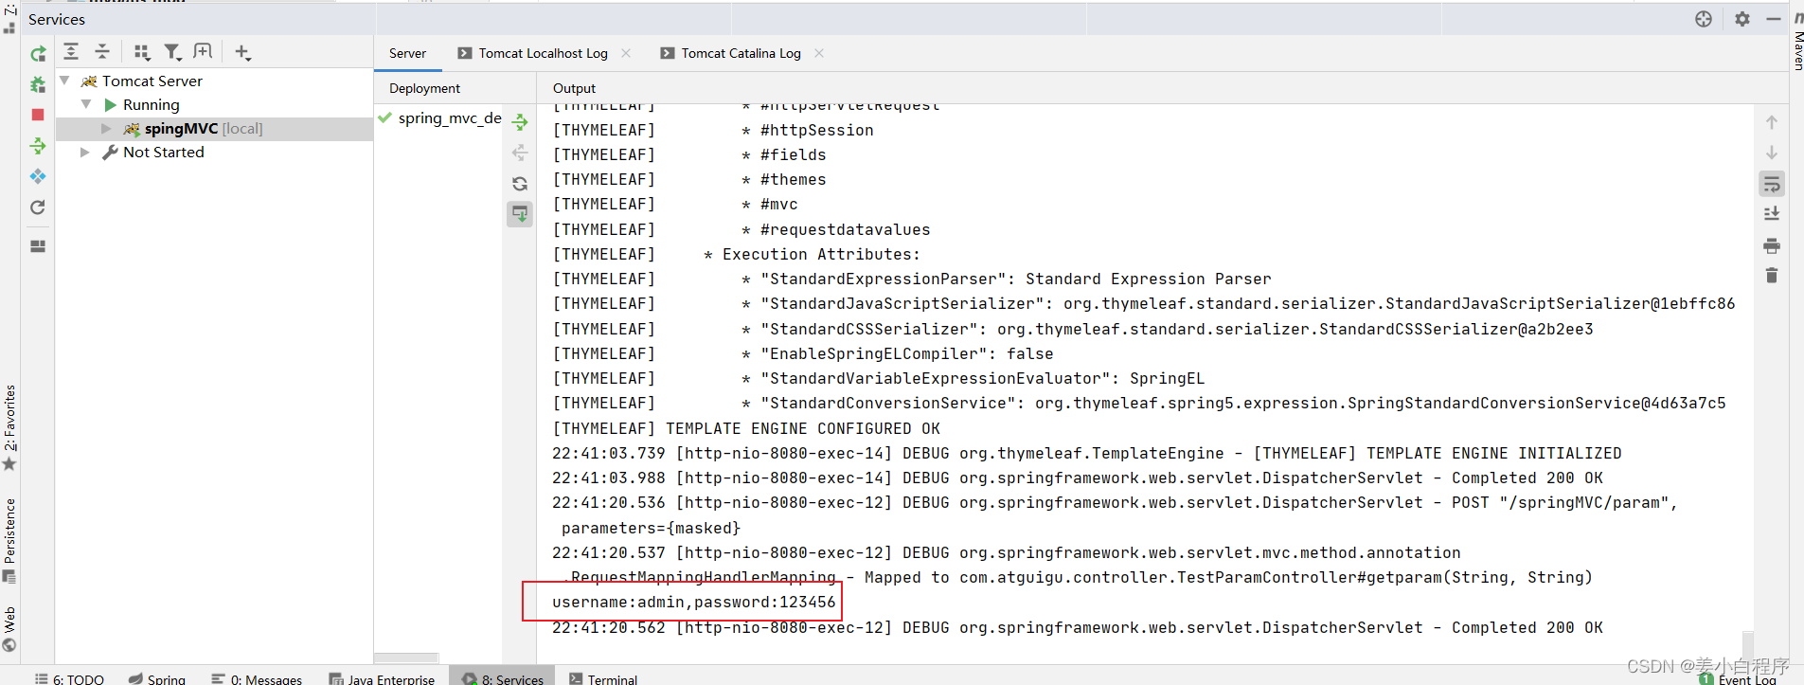Open Add Service plus dropdown
Screen dimensions: 1804x685
[x=242, y=52]
